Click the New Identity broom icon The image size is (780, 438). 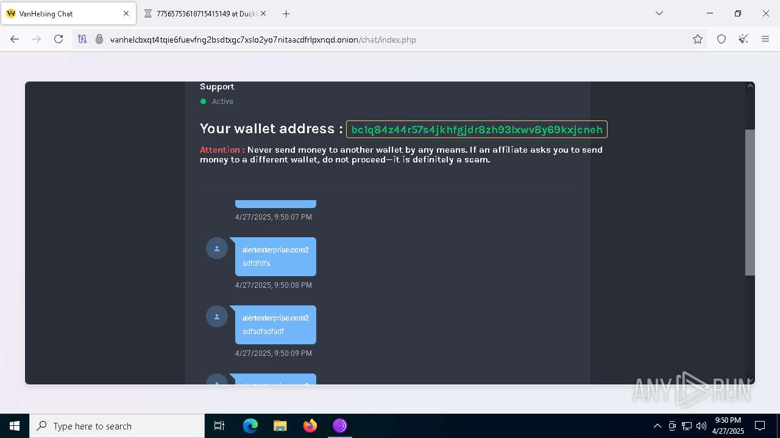(x=743, y=39)
